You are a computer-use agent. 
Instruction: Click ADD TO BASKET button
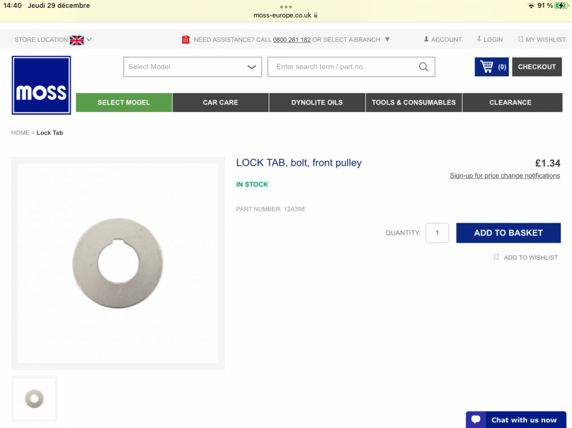(508, 233)
